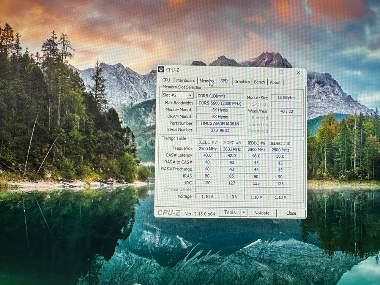The height and width of the screenshot is (285, 380).
Task: Click the Module Manuf. SK Hynix value
Action: click(x=220, y=110)
